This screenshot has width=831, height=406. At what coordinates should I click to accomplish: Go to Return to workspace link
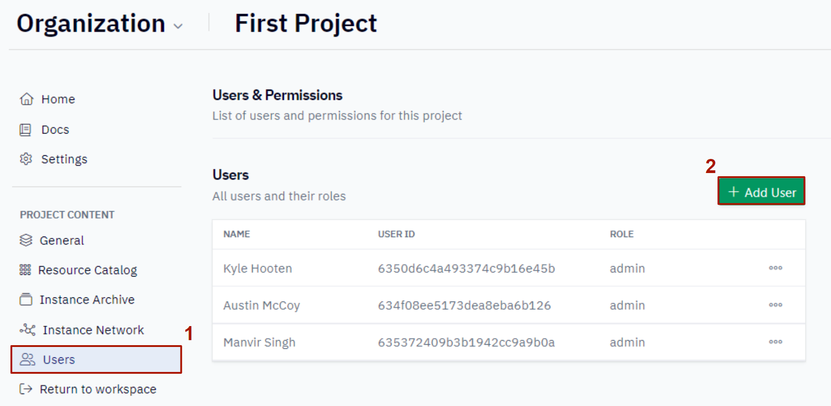click(88, 389)
